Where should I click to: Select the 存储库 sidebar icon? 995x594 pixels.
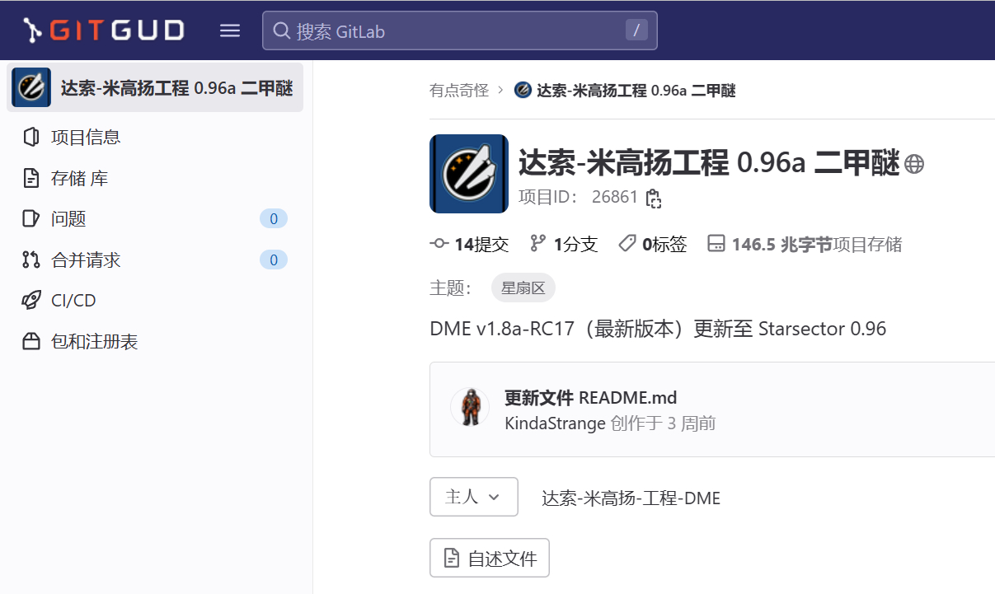pyautogui.click(x=31, y=177)
